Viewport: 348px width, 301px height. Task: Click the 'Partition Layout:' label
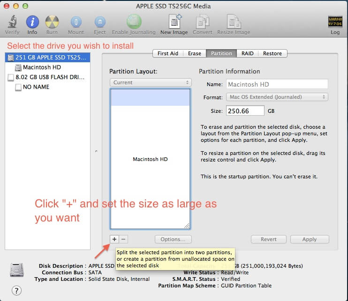[133, 71]
